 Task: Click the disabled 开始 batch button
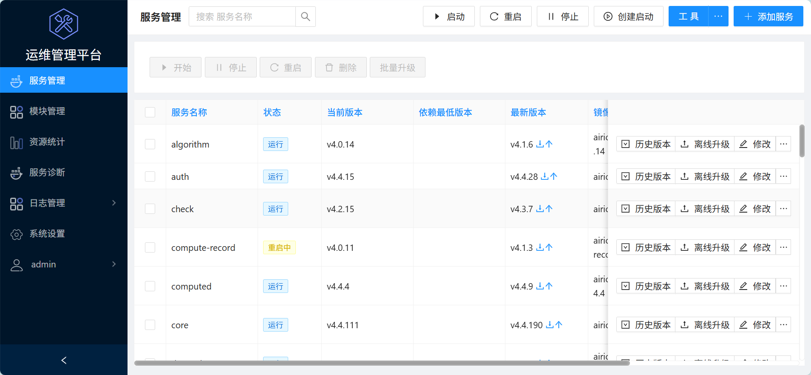[x=176, y=67]
